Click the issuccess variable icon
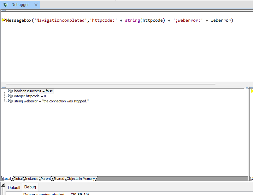The height and width of the screenshot is (195, 253). (x=10, y=91)
